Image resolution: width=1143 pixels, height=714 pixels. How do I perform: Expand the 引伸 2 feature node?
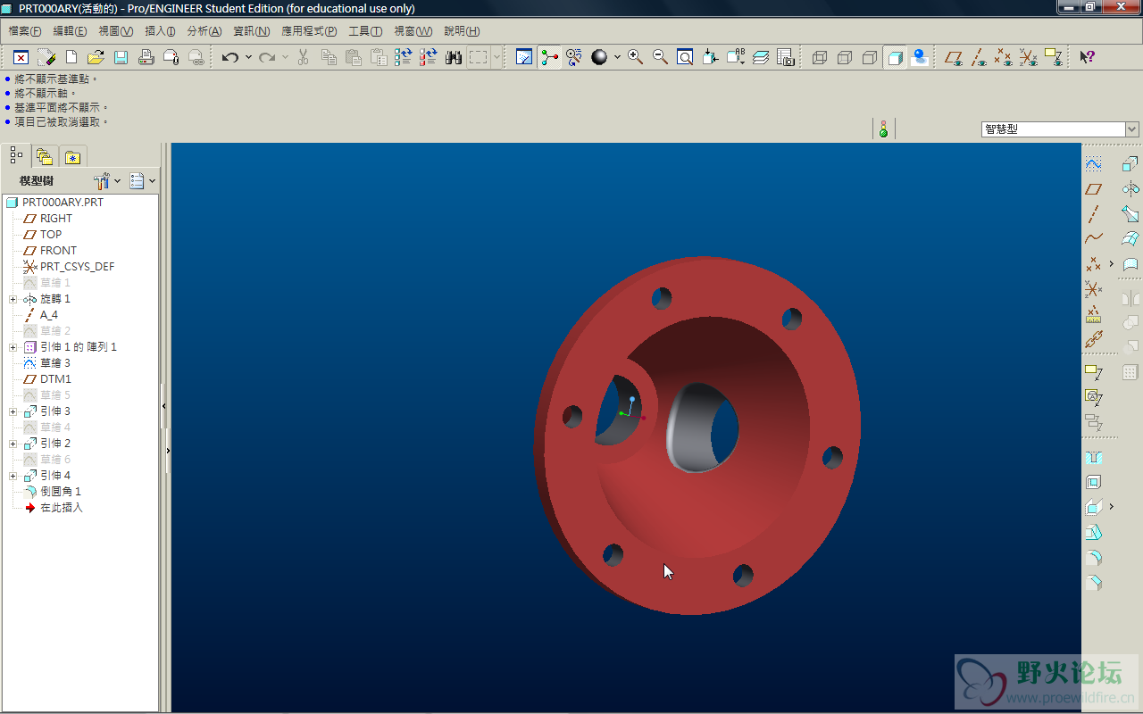pyautogui.click(x=13, y=444)
